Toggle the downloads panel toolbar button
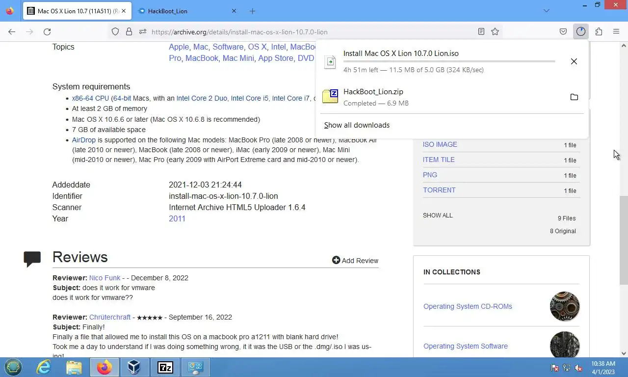This screenshot has width=628, height=377. [581, 31]
